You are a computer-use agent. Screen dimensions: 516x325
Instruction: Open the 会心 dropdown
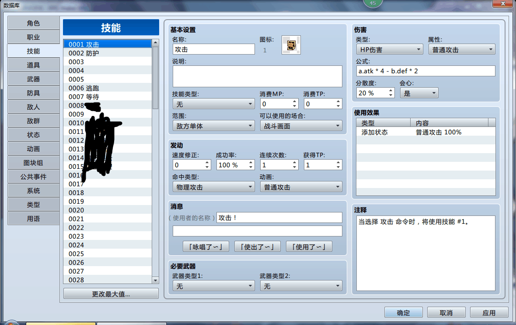coord(419,93)
